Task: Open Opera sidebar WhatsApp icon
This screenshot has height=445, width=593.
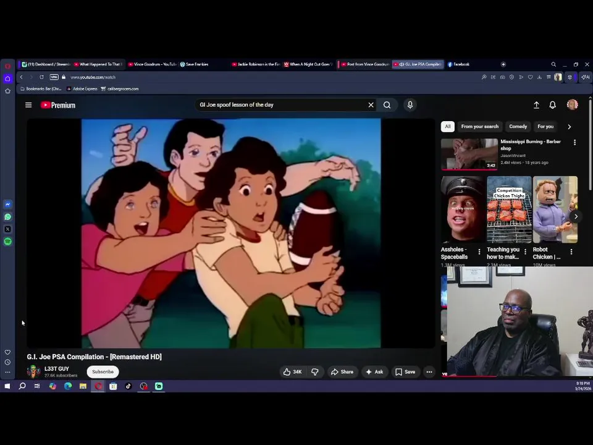Action: (x=7, y=217)
